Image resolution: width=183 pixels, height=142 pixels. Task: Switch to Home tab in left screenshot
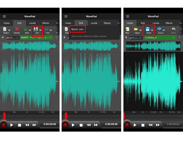(7, 23)
